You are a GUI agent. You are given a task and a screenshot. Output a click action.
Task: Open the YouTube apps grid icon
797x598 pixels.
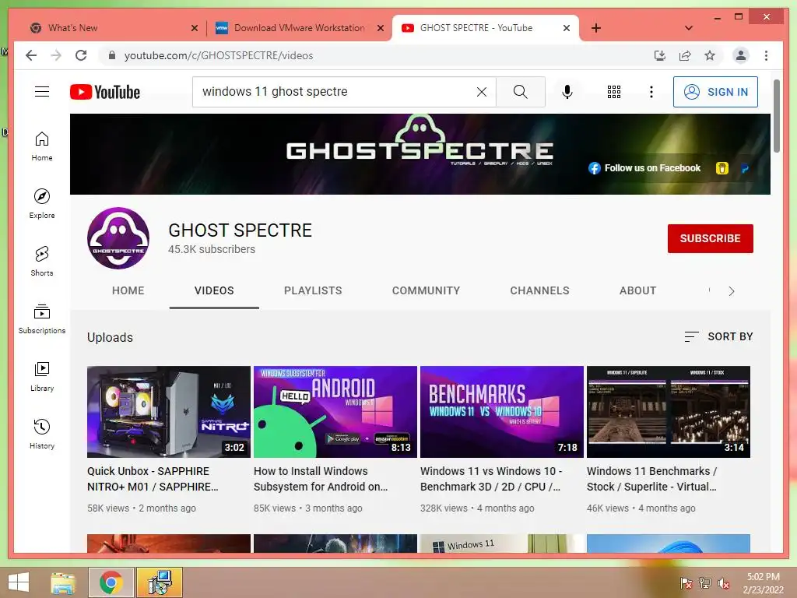(x=613, y=92)
